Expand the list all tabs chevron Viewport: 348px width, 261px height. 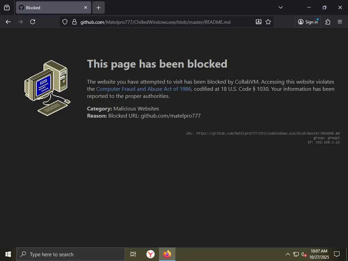[280, 7]
